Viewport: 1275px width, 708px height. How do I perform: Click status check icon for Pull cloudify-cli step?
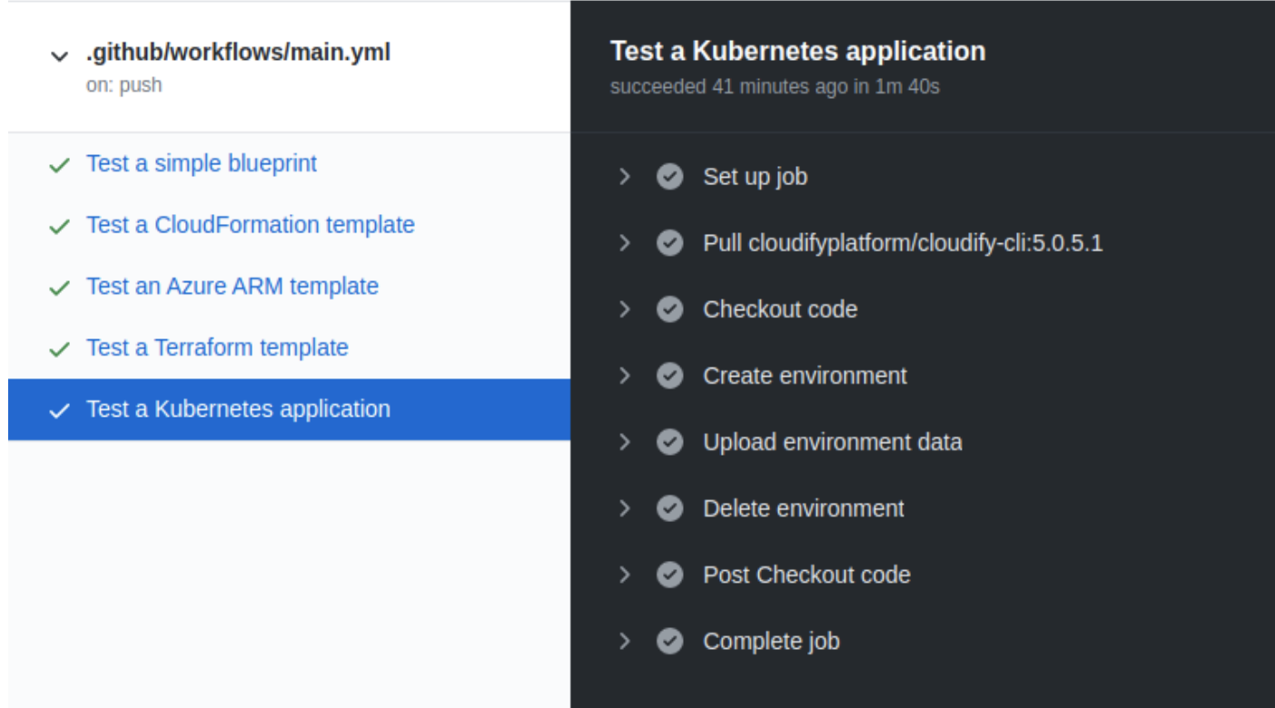click(670, 242)
